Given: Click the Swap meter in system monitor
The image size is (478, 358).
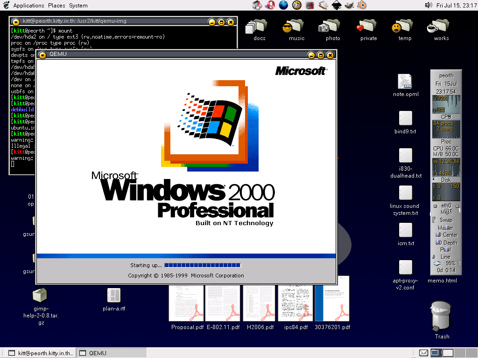Looking at the screenshot, I should [x=446, y=220].
